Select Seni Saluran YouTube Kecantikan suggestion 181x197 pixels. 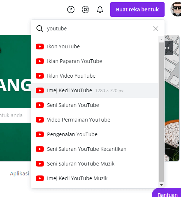pos(95,149)
